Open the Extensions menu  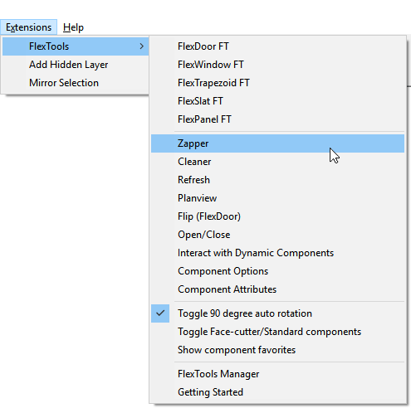(29, 27)
